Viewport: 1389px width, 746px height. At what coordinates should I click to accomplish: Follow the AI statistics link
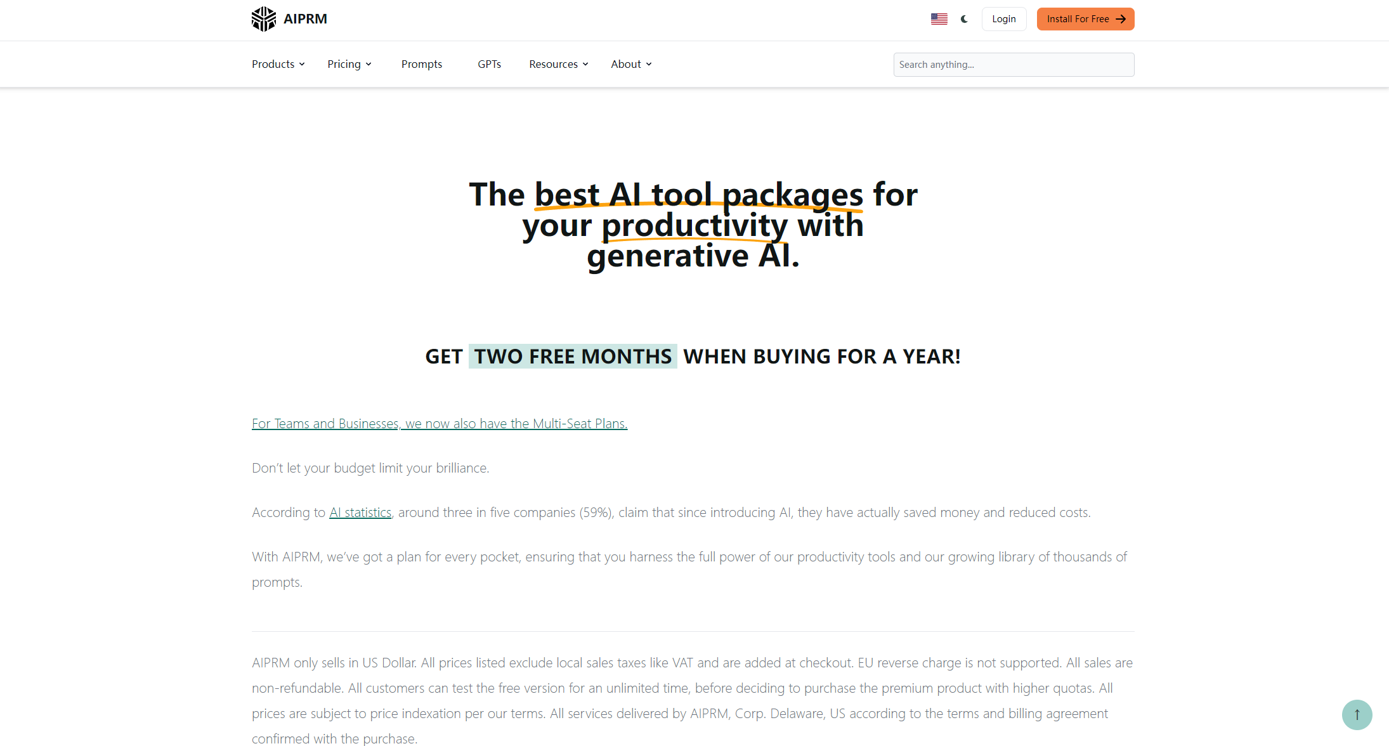click(360, 513)
